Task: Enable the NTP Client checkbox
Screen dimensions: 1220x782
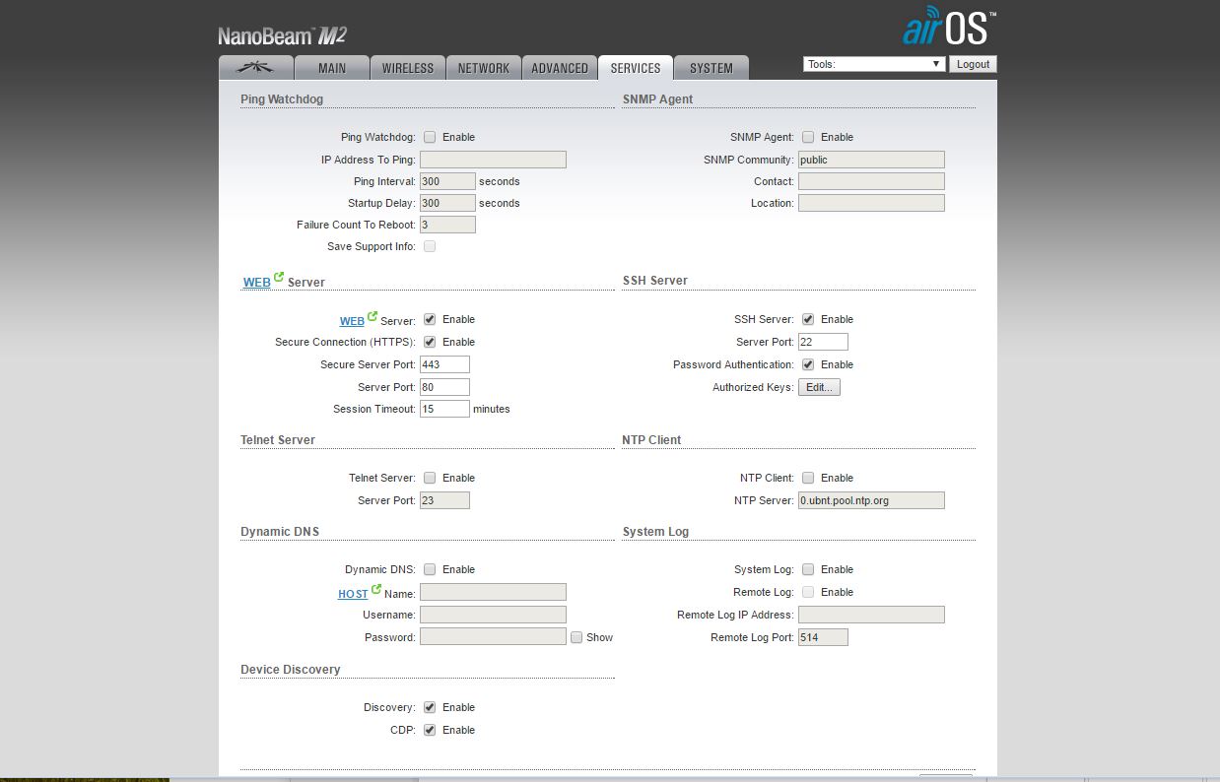Action: 808,478
